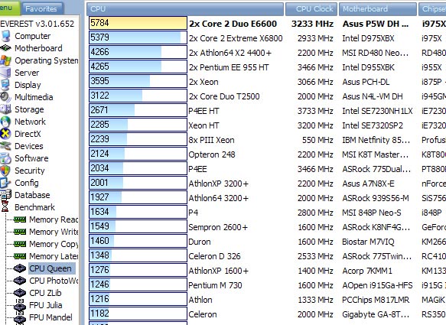Screen dimensions: 446x325
Task: Click the IBM Netfinity motherboard cell
Action: pos(376,140)
